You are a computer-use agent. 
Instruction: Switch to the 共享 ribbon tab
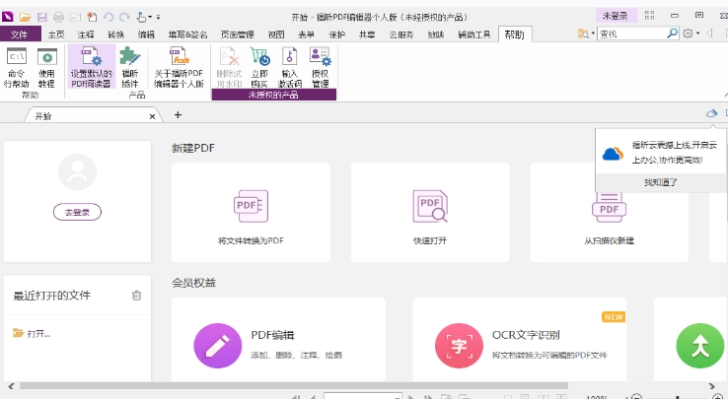[367, 34]
